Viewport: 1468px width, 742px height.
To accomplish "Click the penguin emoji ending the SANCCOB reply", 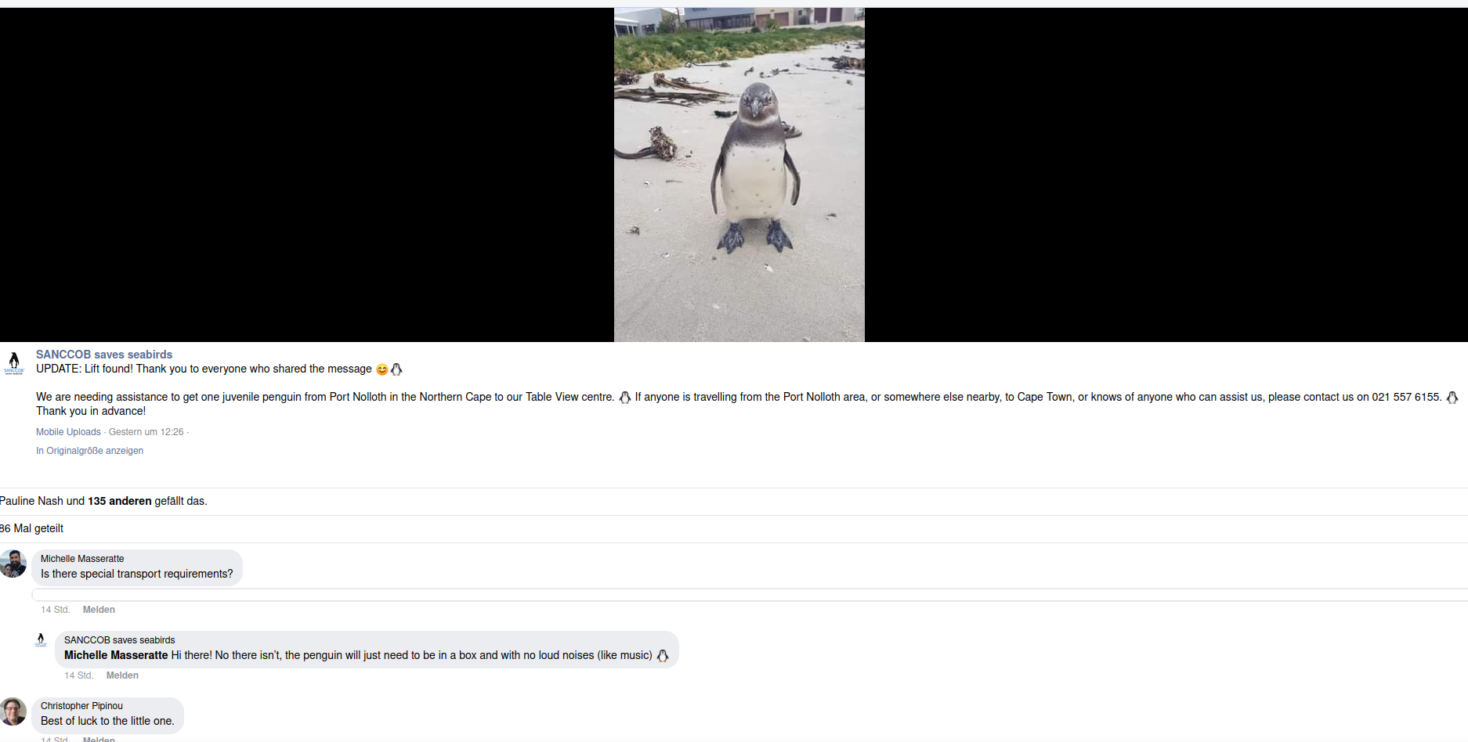I will click(663, 656).
